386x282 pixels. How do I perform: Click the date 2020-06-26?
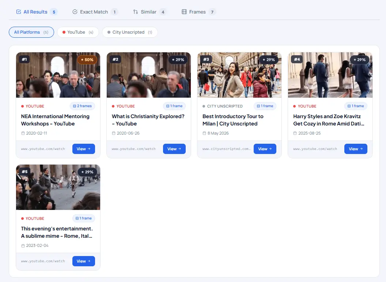click(128, 133)
